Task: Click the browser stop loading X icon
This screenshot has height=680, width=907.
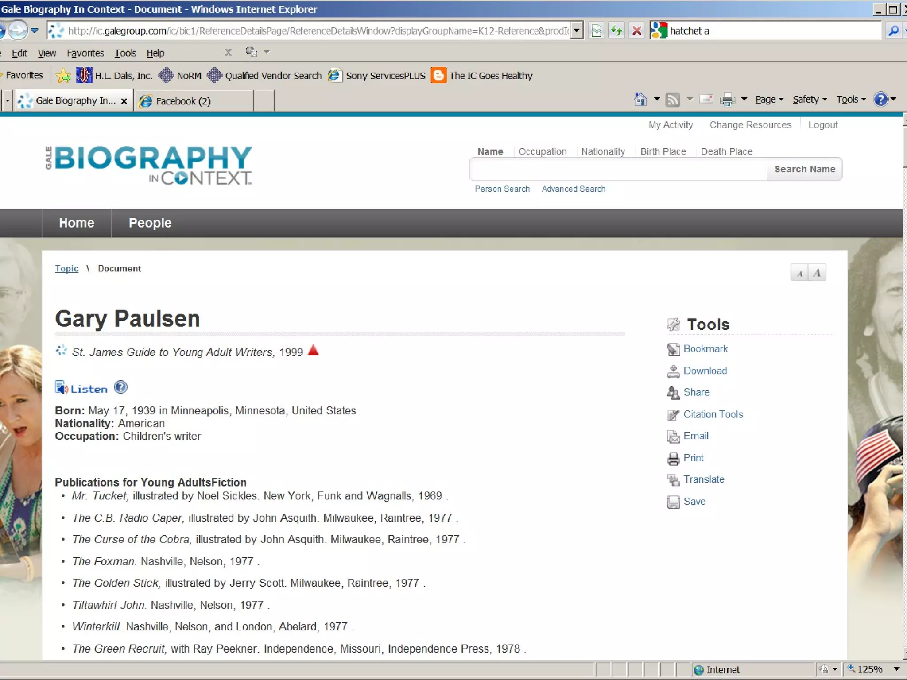Action: click(636, 31)
